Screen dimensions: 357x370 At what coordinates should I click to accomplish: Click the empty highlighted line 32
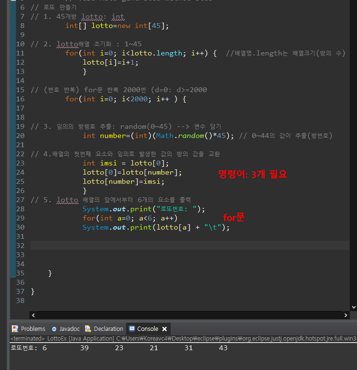click(190, 246)
